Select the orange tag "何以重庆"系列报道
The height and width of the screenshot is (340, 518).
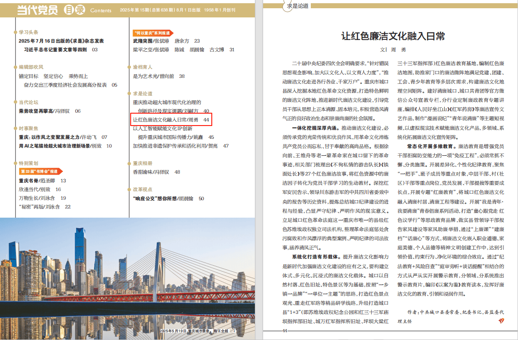tap(153, 33)
